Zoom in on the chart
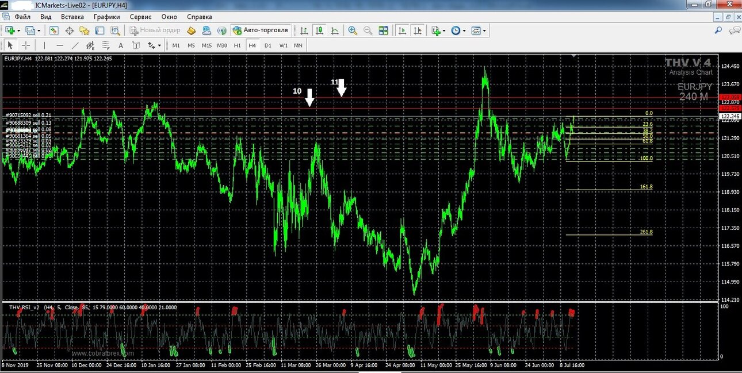Viewport: 742px width, 373px height. (353, 30)
